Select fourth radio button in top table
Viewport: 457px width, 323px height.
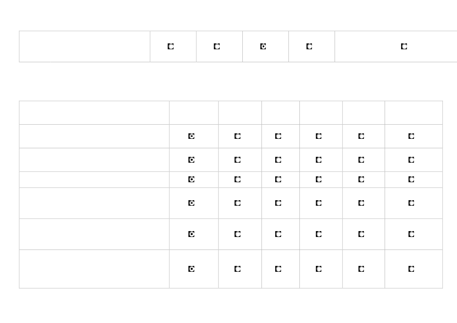coord(309,47)
